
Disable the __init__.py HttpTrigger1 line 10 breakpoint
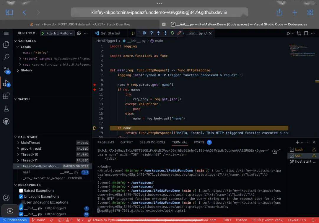click(x=21, y=214)
